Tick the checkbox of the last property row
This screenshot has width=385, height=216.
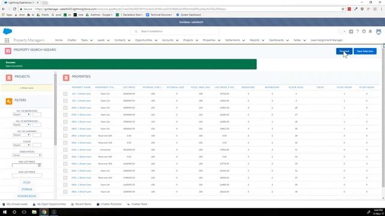pos(65,192)
